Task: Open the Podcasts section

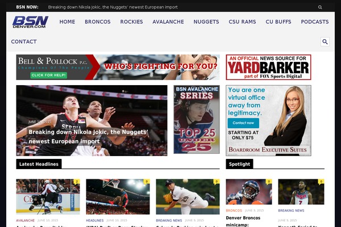Action: [x=315, y=22]
